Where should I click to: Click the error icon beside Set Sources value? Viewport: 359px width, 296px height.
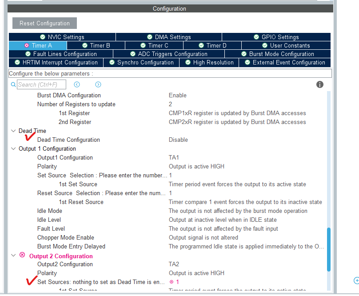[172, 282]
